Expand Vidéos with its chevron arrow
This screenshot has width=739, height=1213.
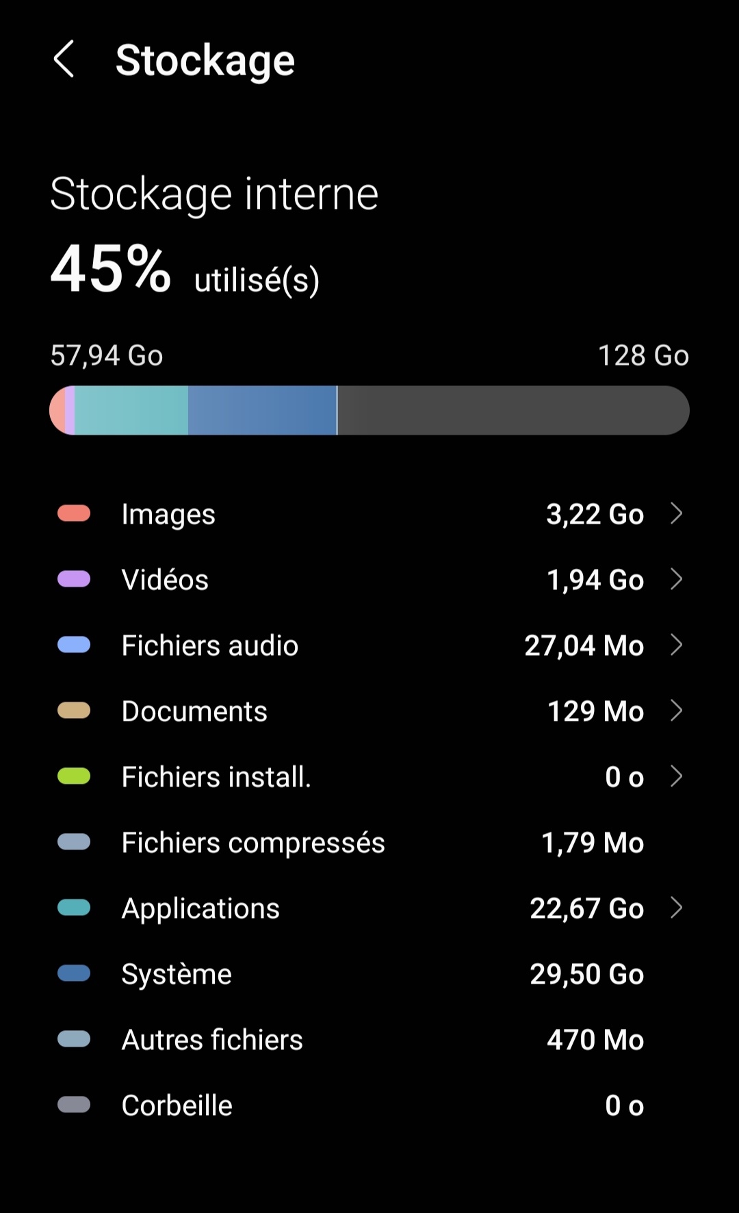pos(676,579)
